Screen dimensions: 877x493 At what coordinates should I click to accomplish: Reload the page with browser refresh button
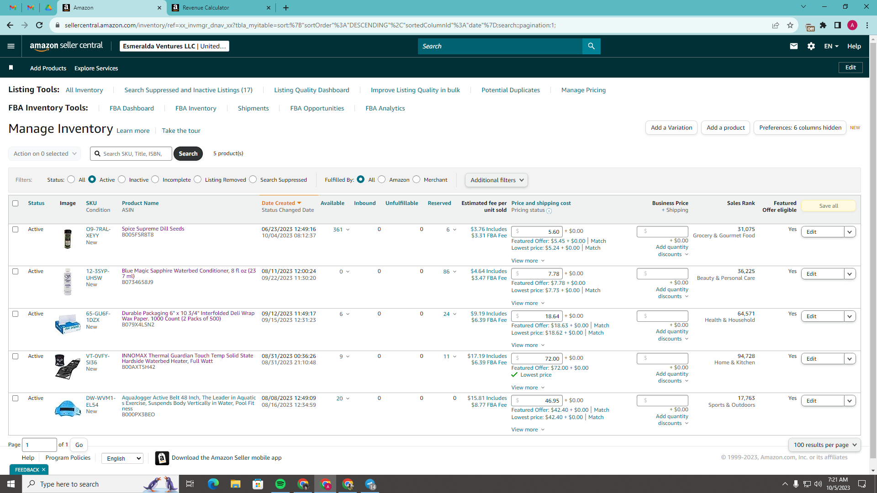pos(39,25)
